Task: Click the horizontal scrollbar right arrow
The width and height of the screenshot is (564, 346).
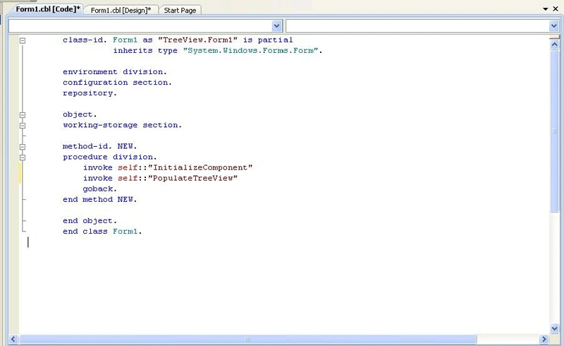Action: click(544, 339)
